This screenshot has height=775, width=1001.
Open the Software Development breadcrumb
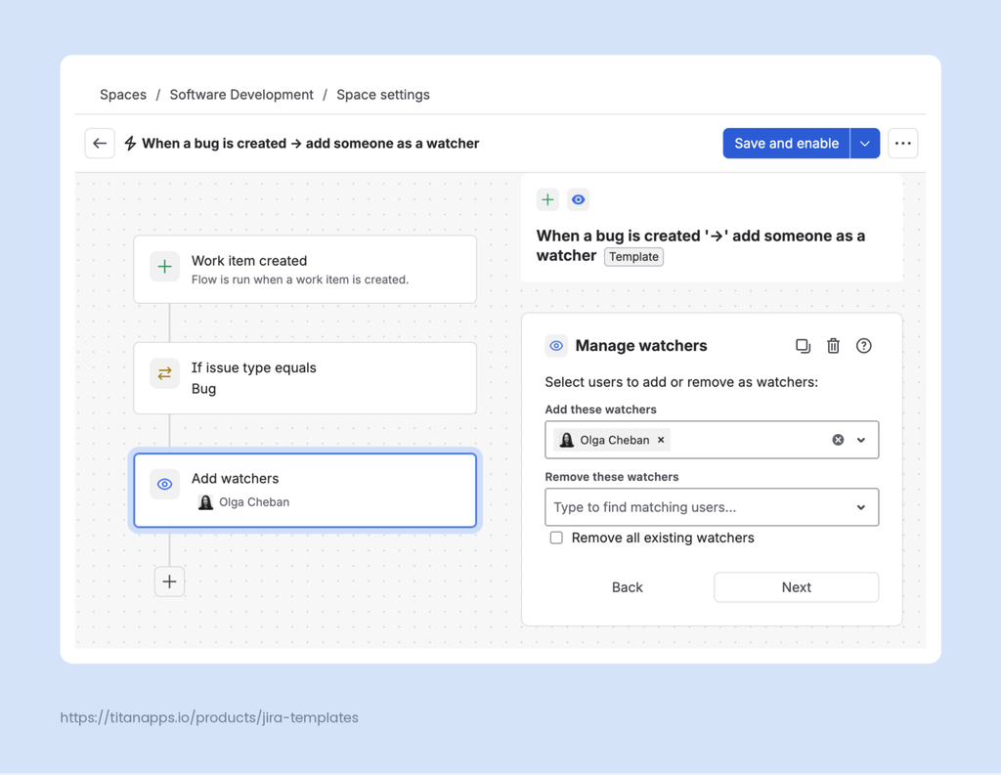241,95
